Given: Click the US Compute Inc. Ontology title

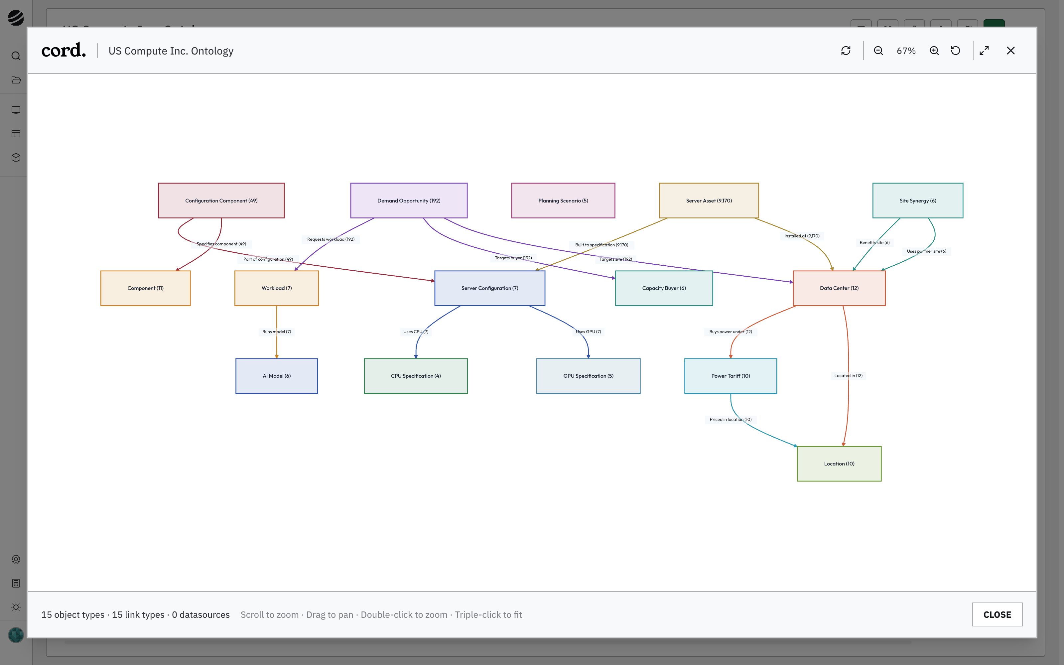Looking at the screenshot, I should point(171,51).
